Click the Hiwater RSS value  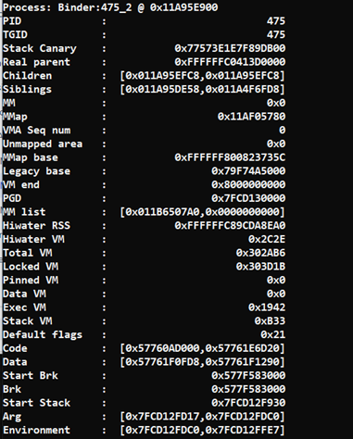coord(230,226)
